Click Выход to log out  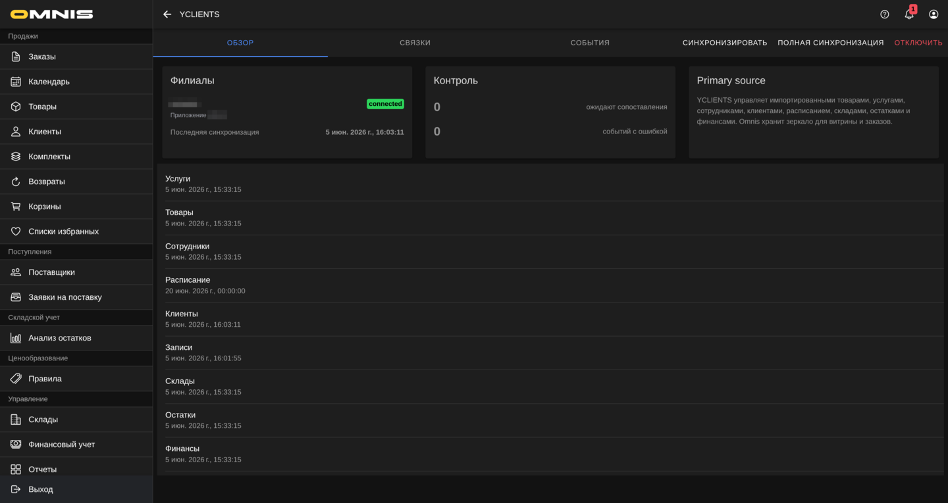(76, 489)
